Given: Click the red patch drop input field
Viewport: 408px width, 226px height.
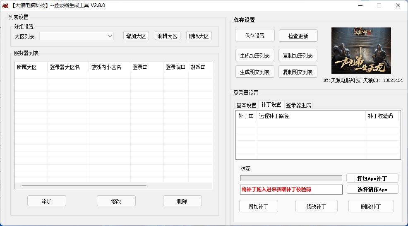Looking at the screenshot, I should [291, 190].
